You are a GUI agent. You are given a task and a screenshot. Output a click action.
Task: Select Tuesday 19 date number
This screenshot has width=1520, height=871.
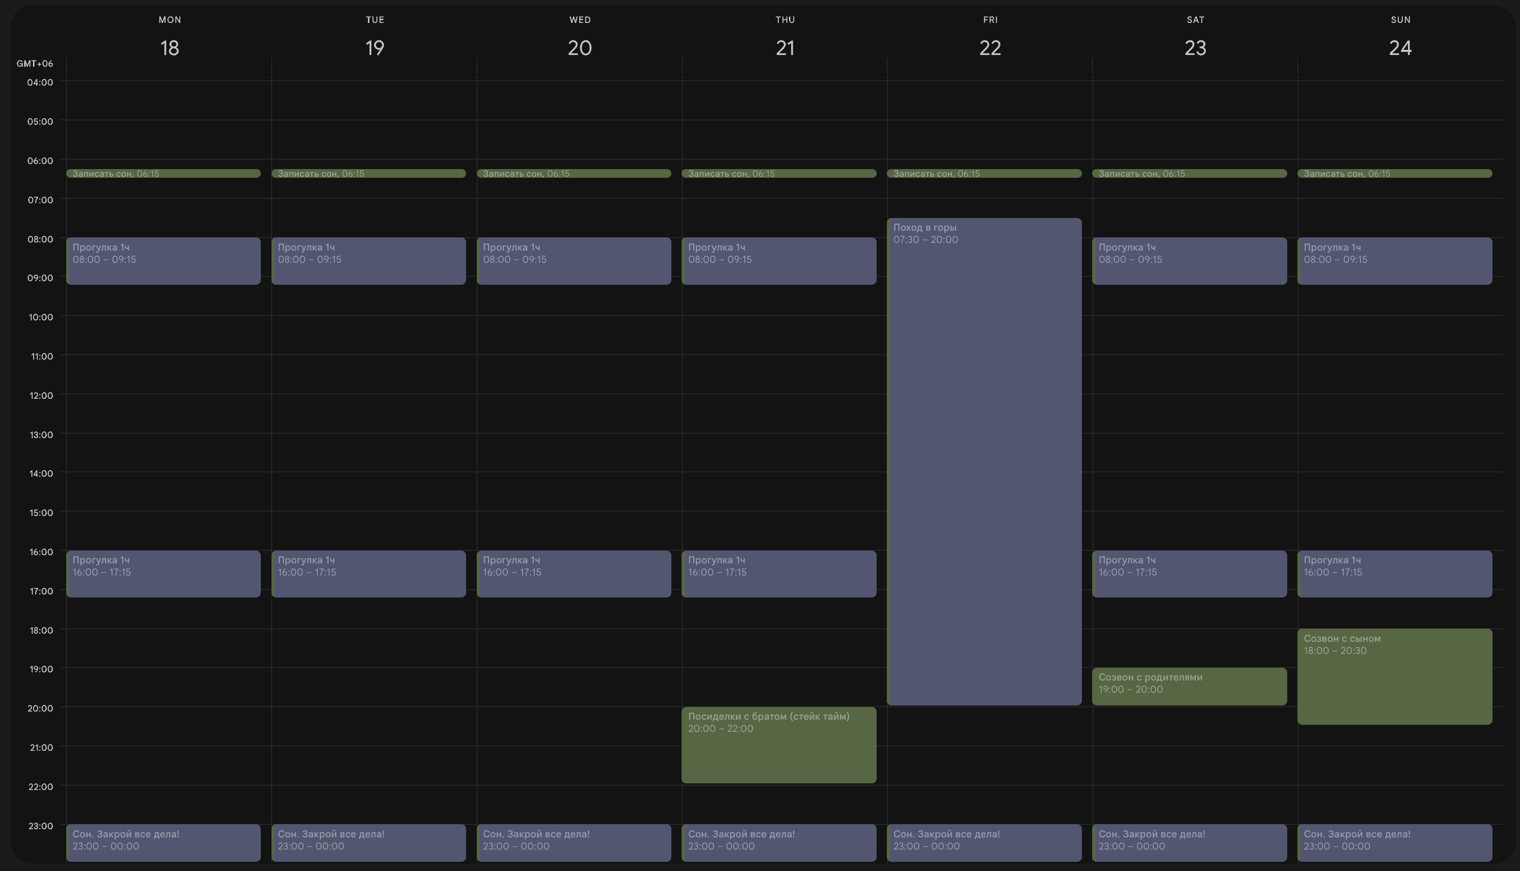tap(374, 47)
